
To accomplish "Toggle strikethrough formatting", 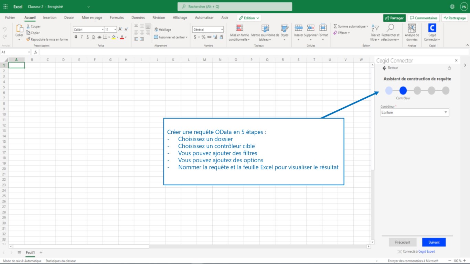I will tap(99, 37).
